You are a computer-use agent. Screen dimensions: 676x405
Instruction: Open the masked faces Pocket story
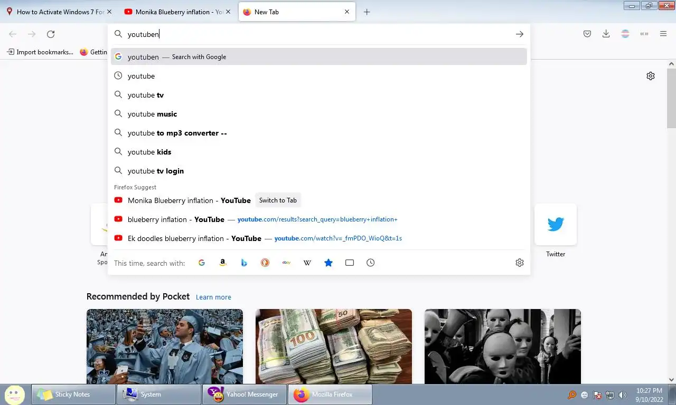(x=503, y=346)
